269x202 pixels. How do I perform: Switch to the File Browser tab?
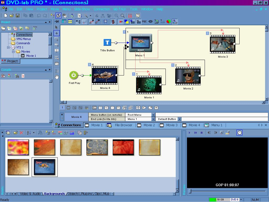(x=120, y=125)
